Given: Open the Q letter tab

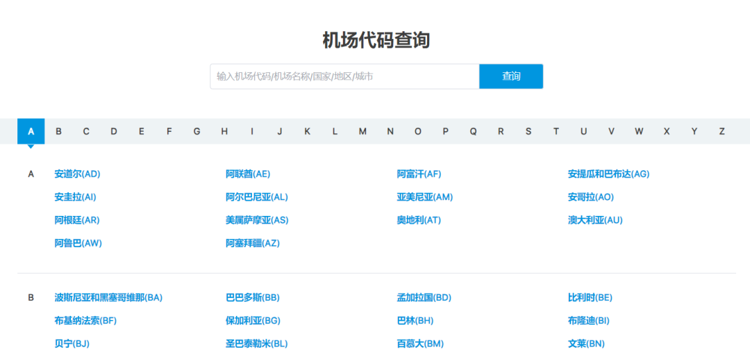Looking at the screenshot, I should [473, 131].
